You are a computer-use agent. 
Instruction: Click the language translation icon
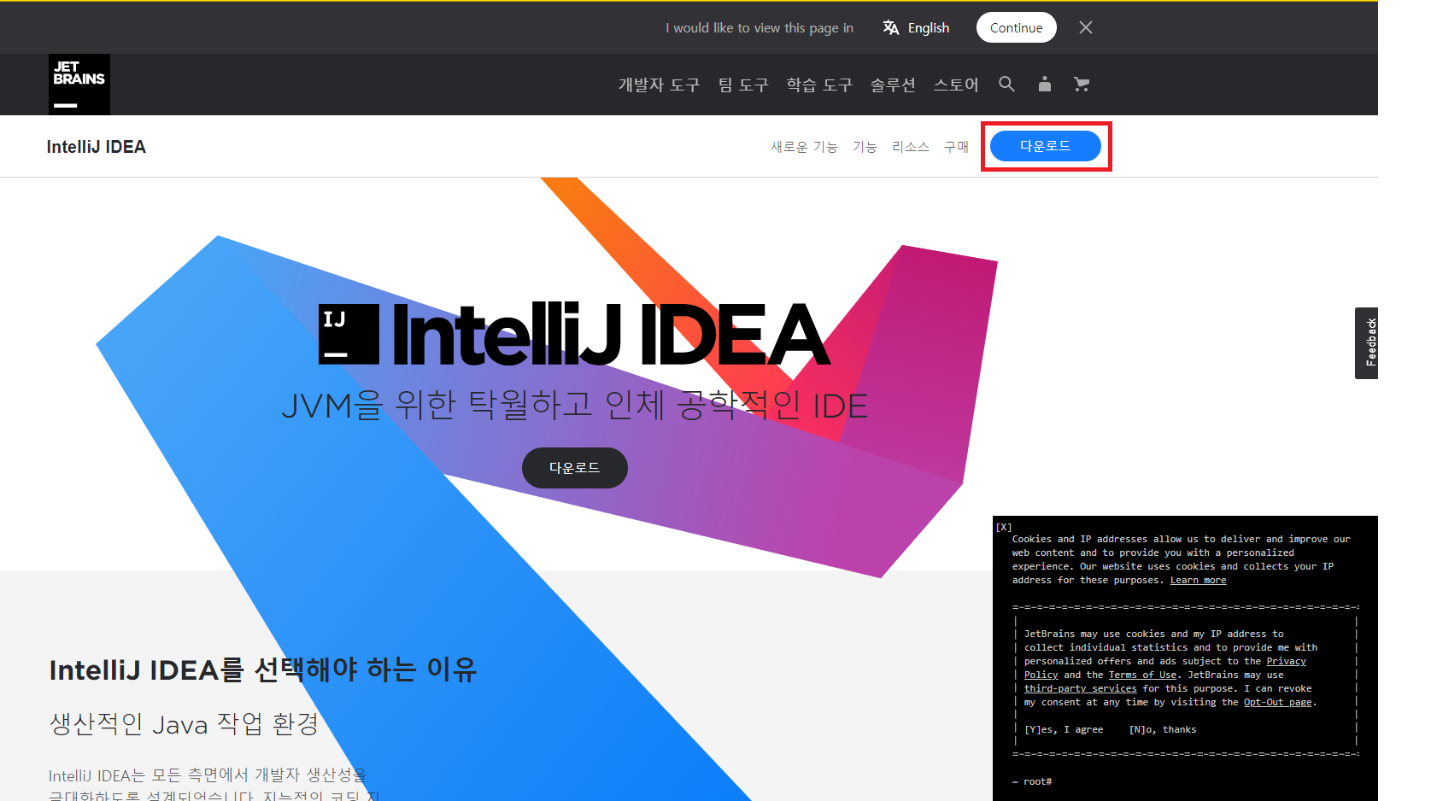(891, 27)
